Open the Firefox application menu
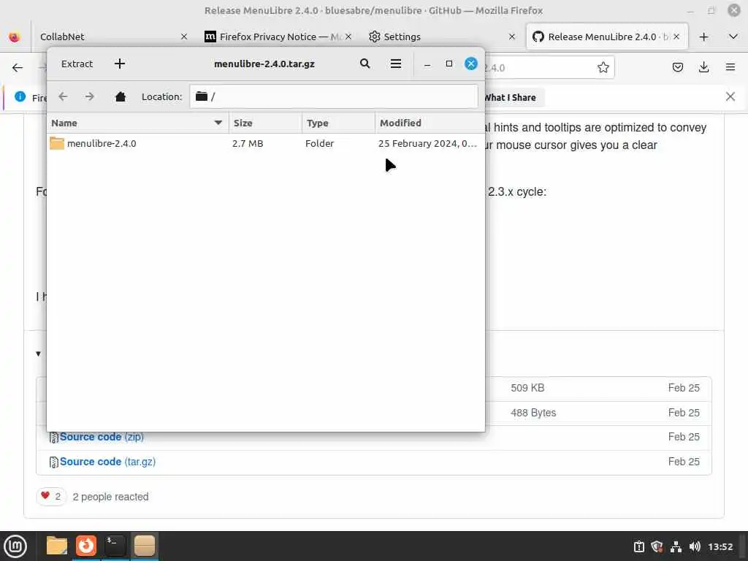Viewport: 748px width, 561px height. [x=730, y=67]
